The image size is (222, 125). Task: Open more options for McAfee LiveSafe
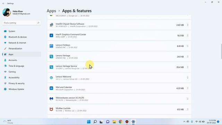(188, 109)
